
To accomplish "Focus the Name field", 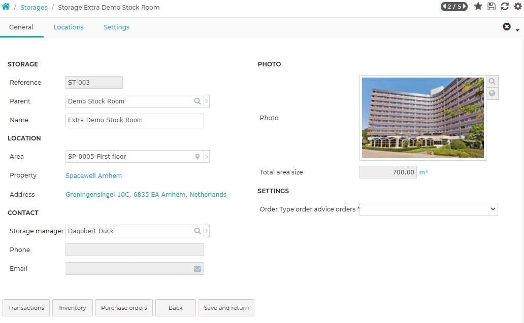I will tap(135, 120).
